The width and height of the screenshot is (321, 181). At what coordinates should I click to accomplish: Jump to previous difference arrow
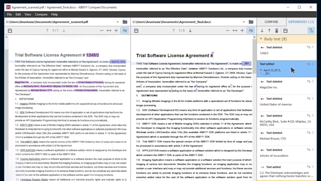(269, 31)
